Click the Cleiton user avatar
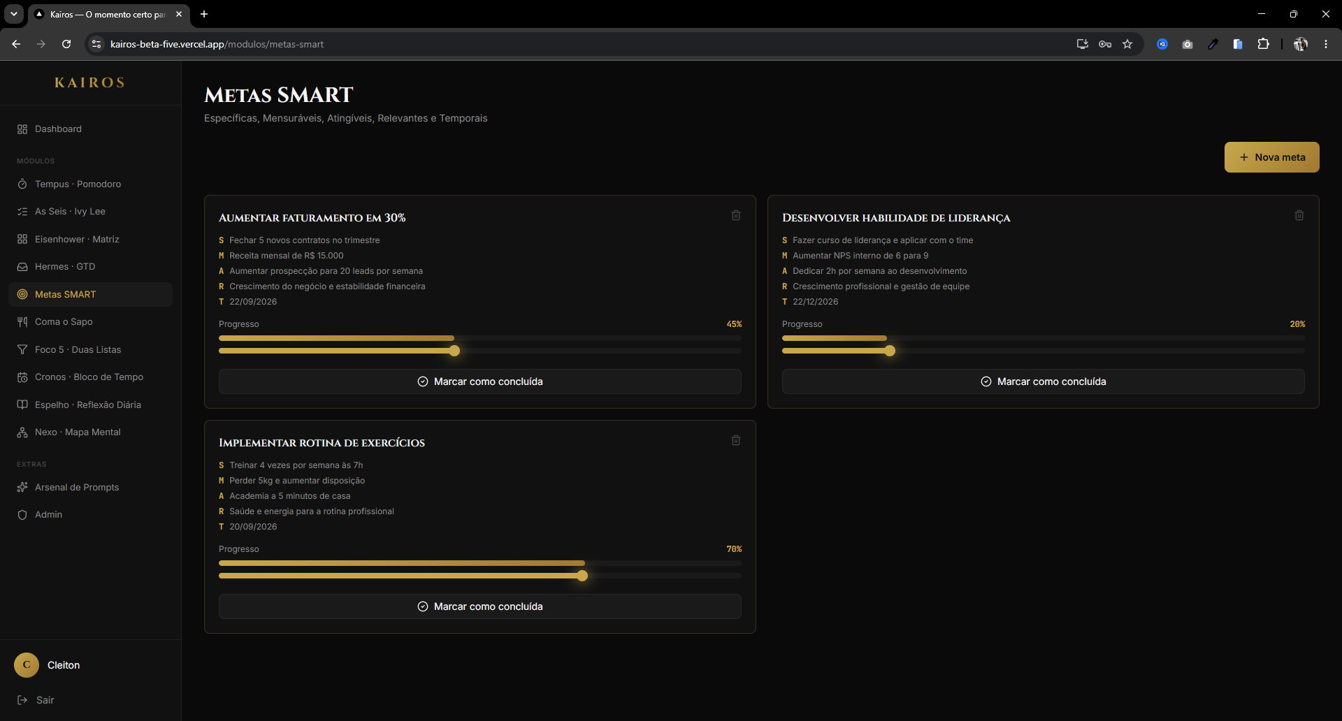 [27, 665]
